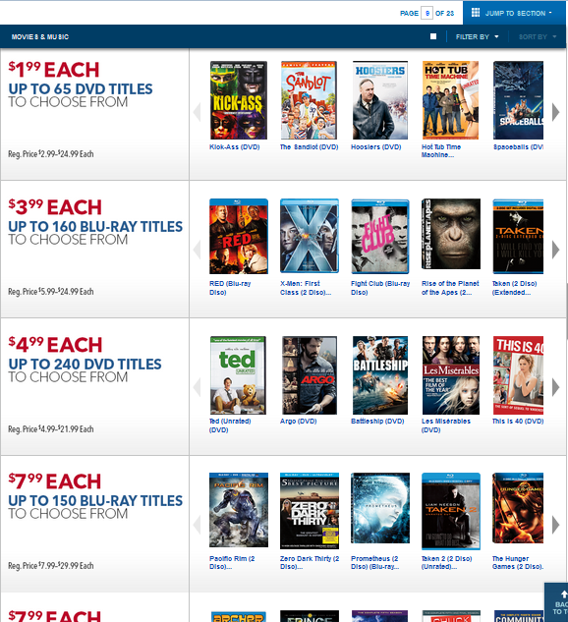Click next arrow in $1.99 DVD carousel
The width and height of the screenshot is (568, 622).
point(555,112)
